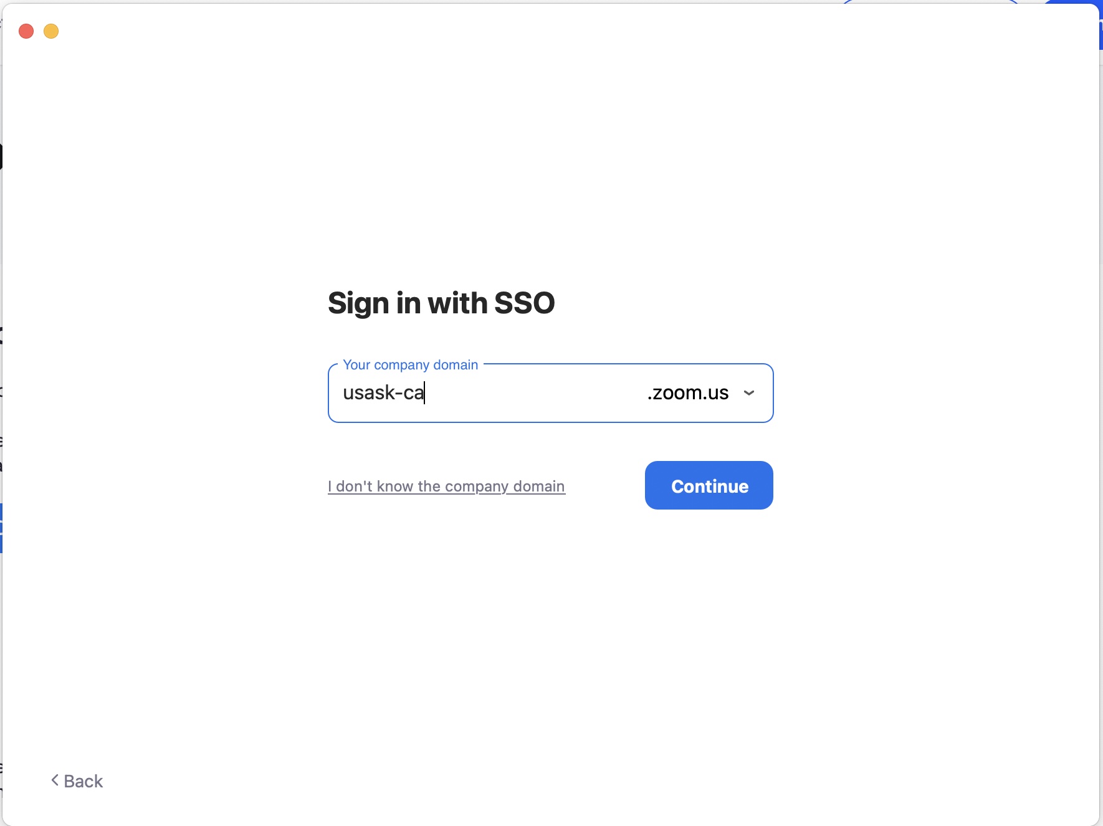
Task: Place the cursor in the "usask-ca" text
Action: [x=383, y=393]
